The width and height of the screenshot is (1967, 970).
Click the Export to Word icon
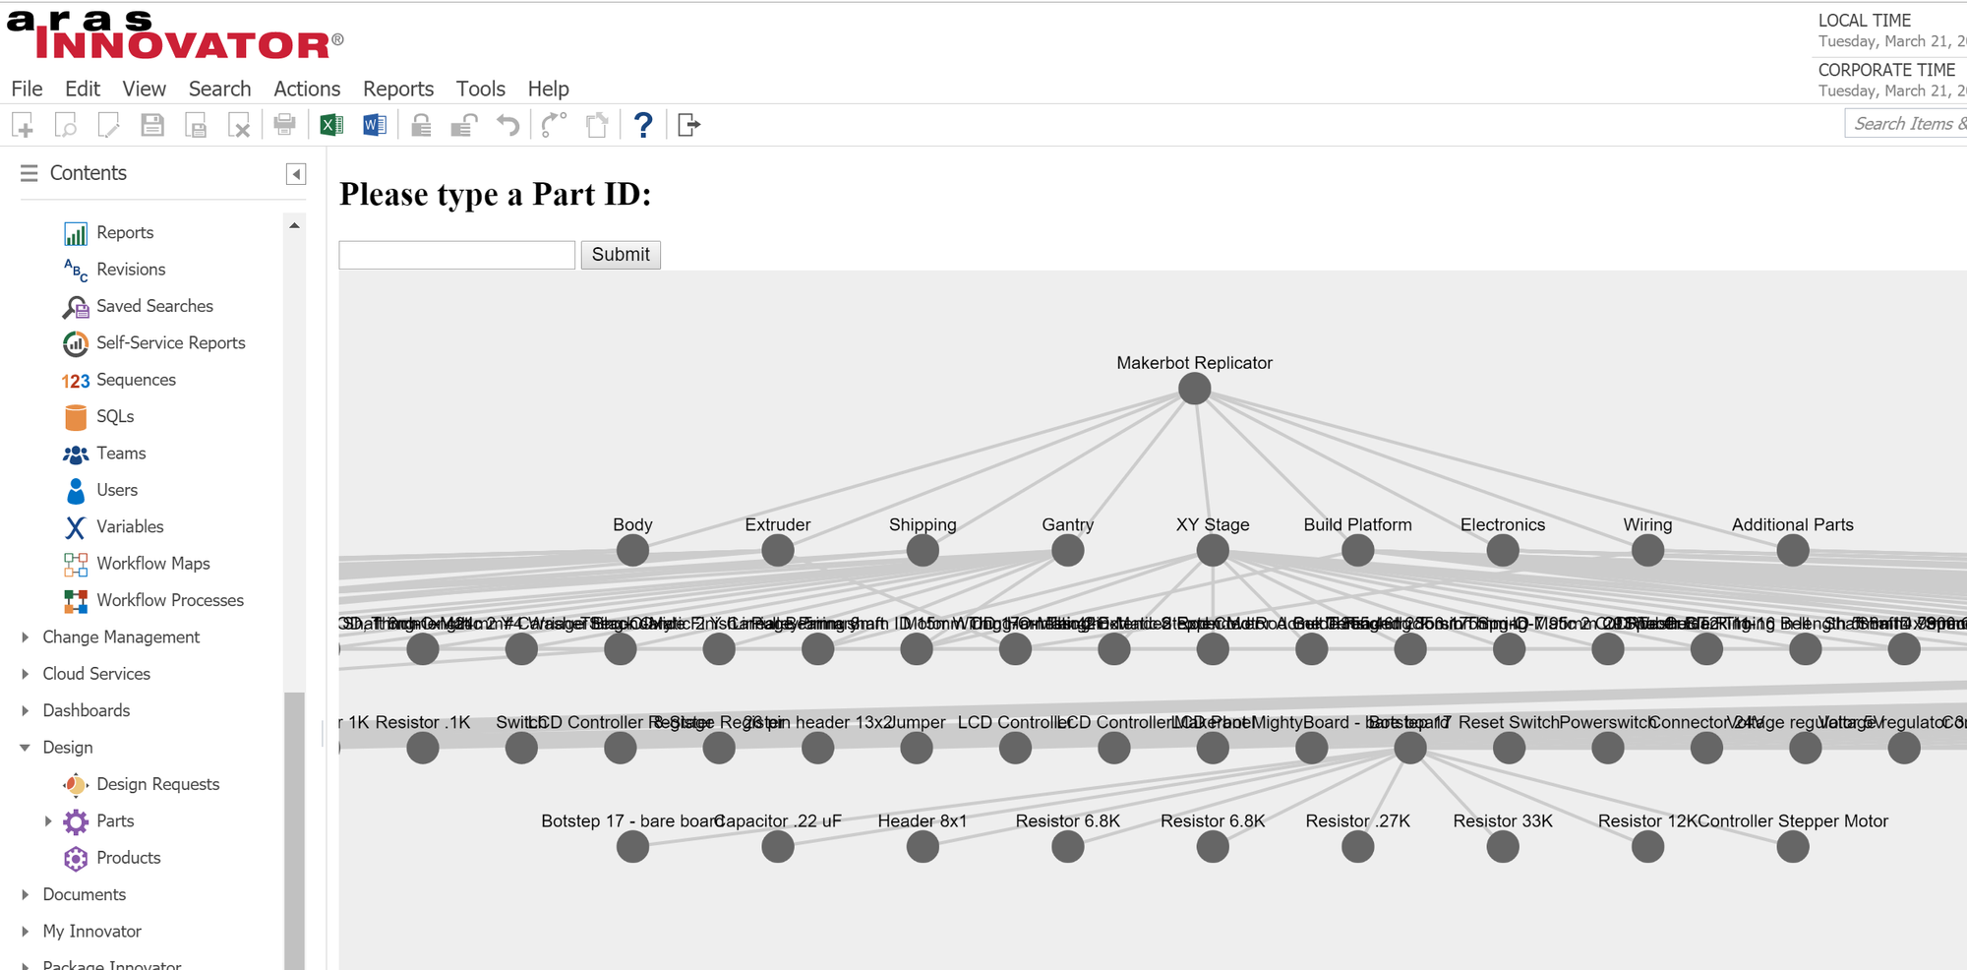pyautogui.click(x=375, y=125)
